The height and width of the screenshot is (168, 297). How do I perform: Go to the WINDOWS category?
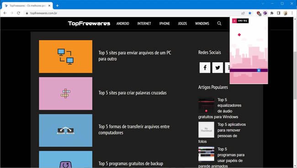point(202,23)
